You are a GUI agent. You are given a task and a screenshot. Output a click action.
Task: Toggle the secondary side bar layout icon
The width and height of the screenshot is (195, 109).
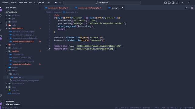click(173, 2)
